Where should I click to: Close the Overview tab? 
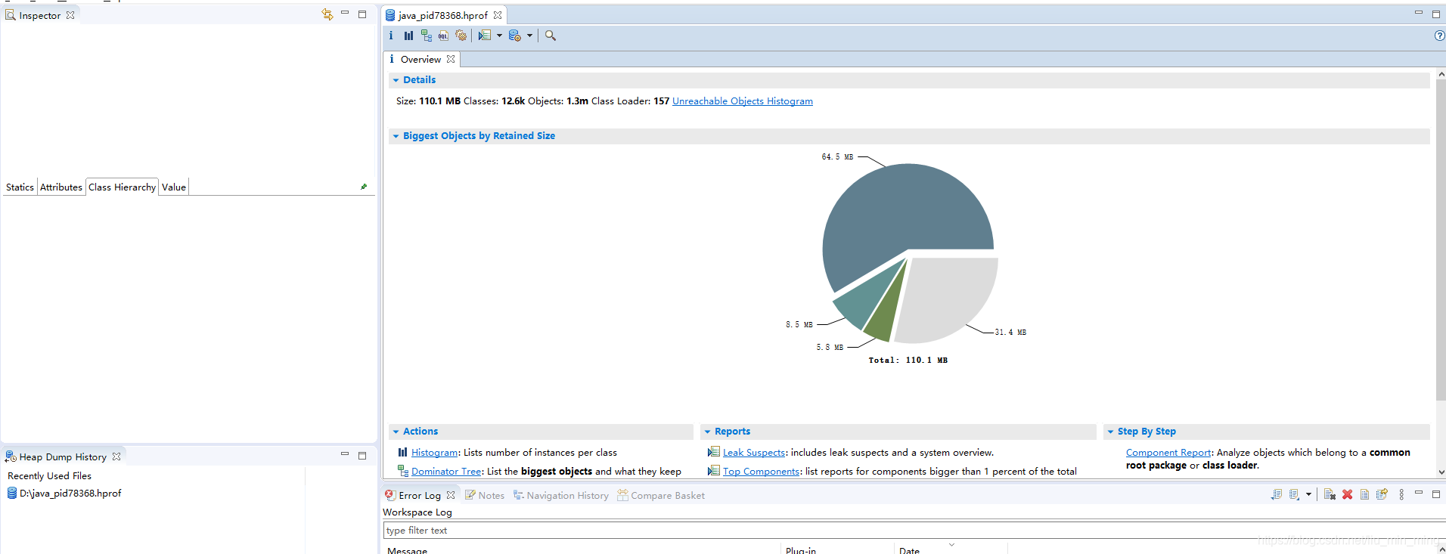pos(451,59)
